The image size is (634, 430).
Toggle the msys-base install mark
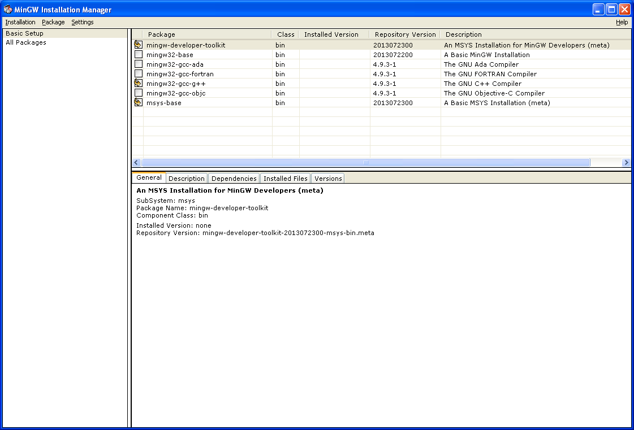[139, 103]
